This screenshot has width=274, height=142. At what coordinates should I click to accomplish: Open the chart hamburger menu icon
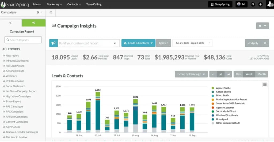click(265, 85)
